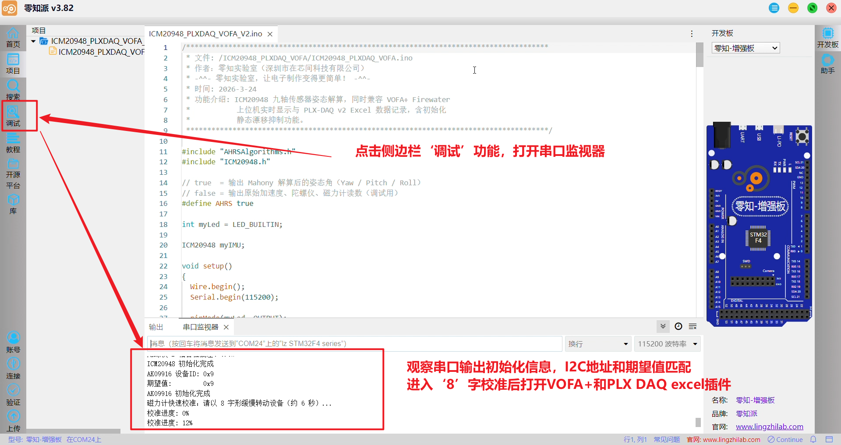Open the 调试 debug sidebar icon

tap(13, 117)
